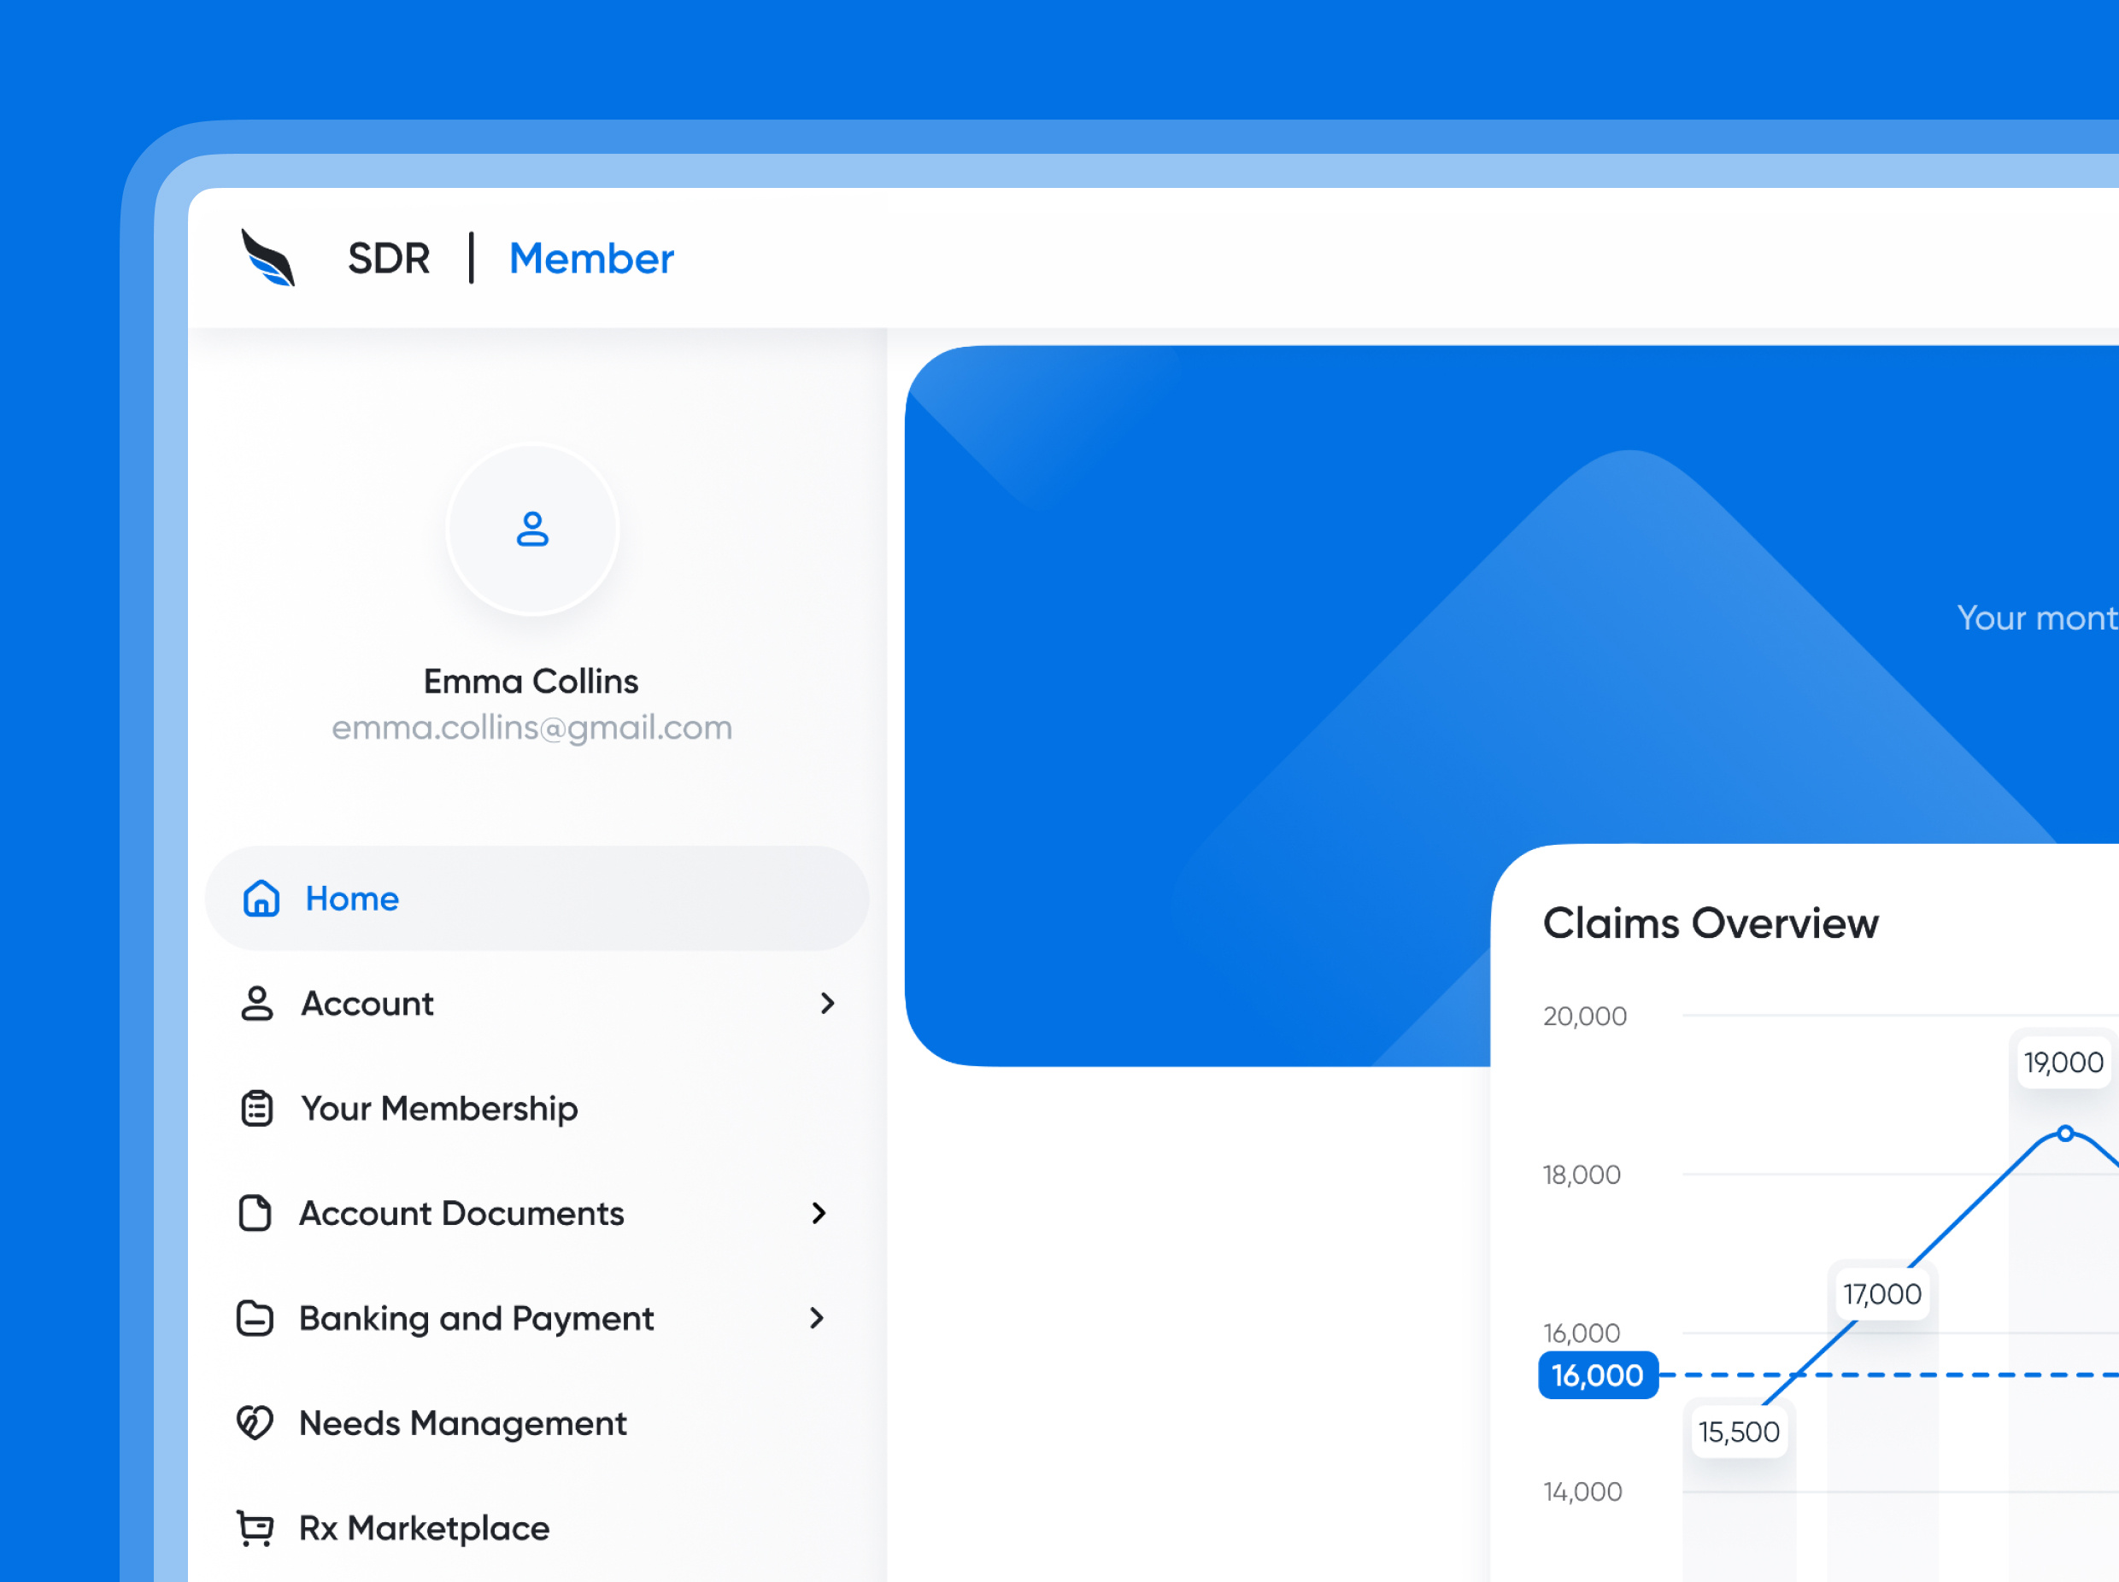
Task: Click the Home house icon
Action: coord(261,899)
